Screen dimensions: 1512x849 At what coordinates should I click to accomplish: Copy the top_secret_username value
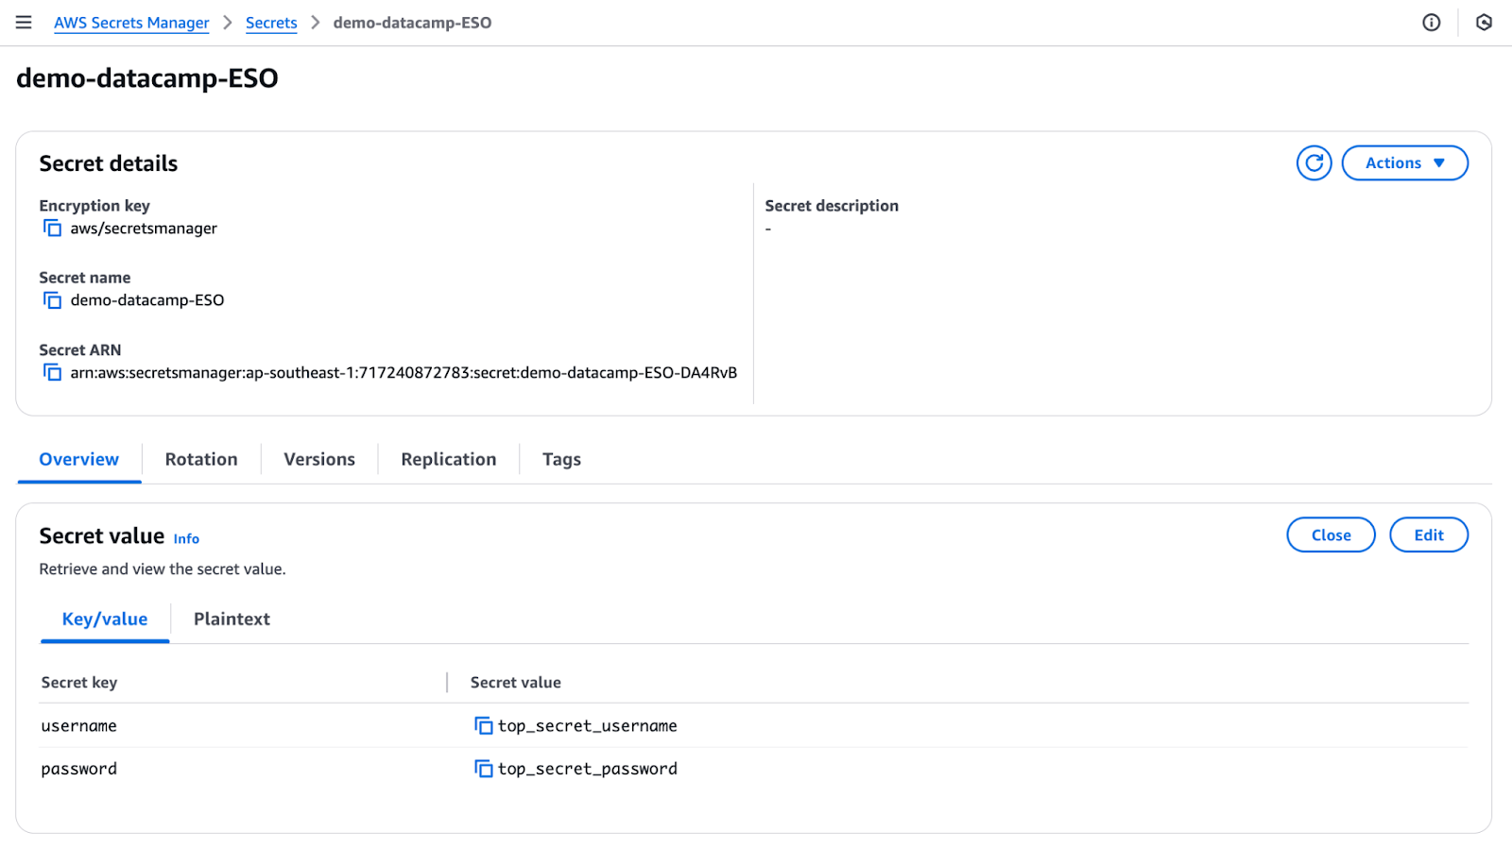pos(483,725)
